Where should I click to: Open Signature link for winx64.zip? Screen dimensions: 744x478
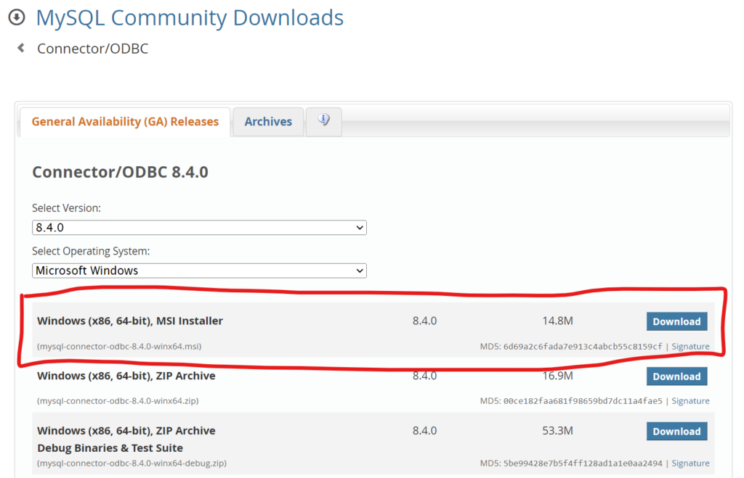tap(690, 401)
